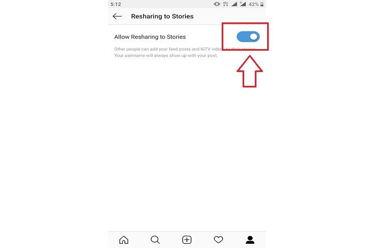Click the no-service signal icon with x

click(243, 4)
